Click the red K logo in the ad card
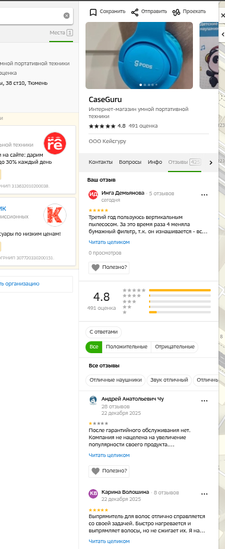225x549 pixels. pyautogui.click(x=55, y=215)
